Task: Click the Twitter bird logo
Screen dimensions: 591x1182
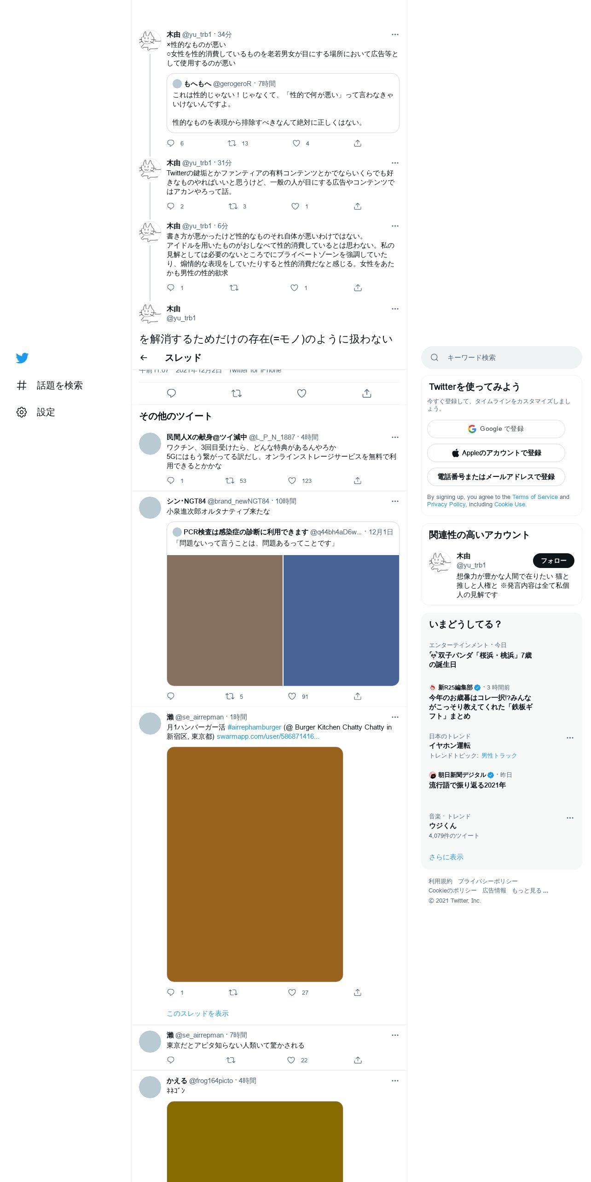Action: 22,358
